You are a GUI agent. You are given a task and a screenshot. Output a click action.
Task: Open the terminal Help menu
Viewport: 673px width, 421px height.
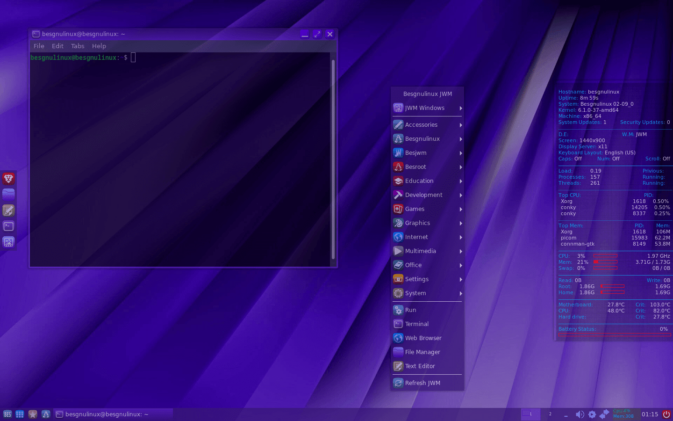(x=99, y=46)
